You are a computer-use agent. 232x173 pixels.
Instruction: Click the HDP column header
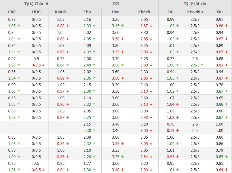[36, 12]
